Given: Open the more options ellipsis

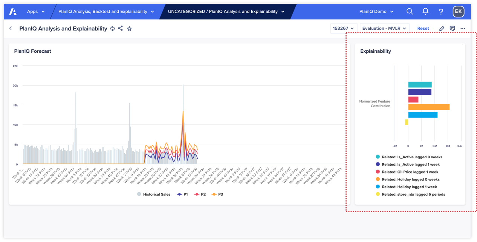Looking at the screenshot, I should coord(463,28).
